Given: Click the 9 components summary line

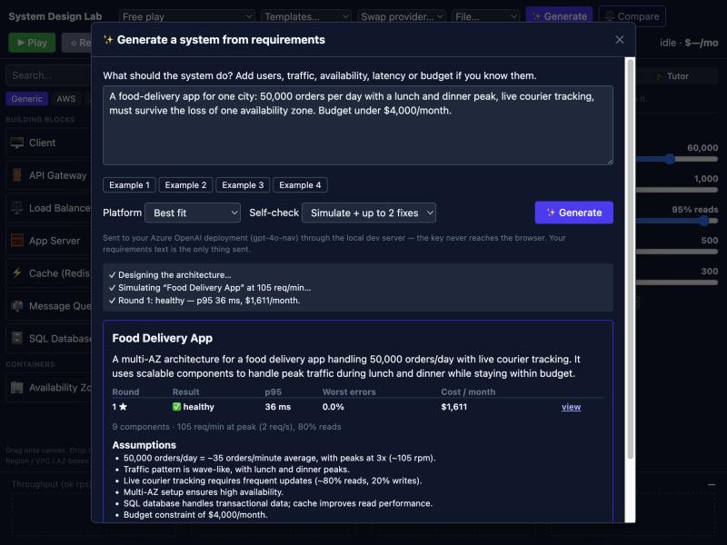Looking at the screenshot, I should pos(226,426).
